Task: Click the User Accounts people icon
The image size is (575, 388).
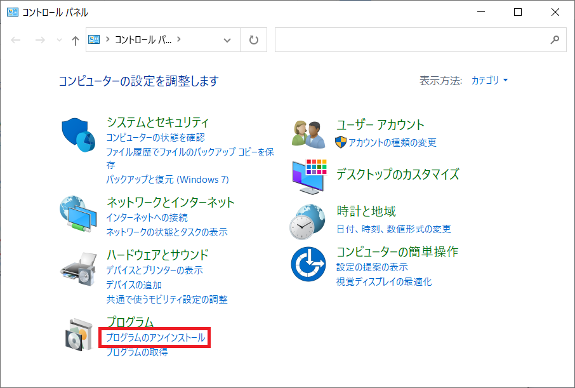Action: (x=308, y=133)
